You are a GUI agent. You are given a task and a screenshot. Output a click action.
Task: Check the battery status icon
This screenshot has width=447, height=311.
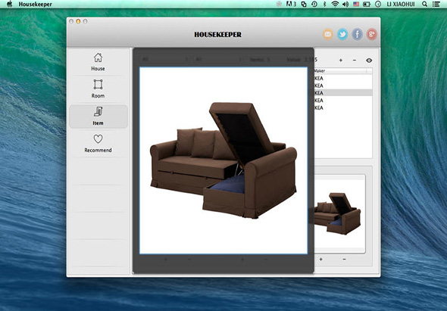[x=367, y=4]
